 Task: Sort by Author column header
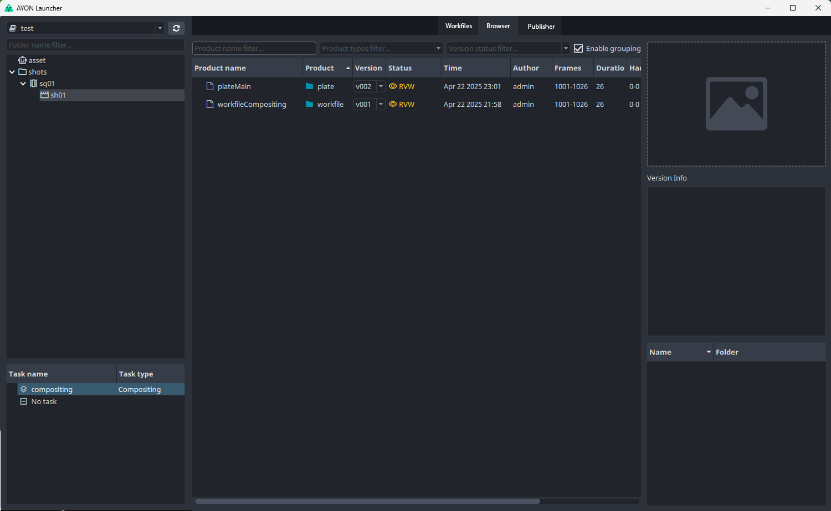coord(531,68)
